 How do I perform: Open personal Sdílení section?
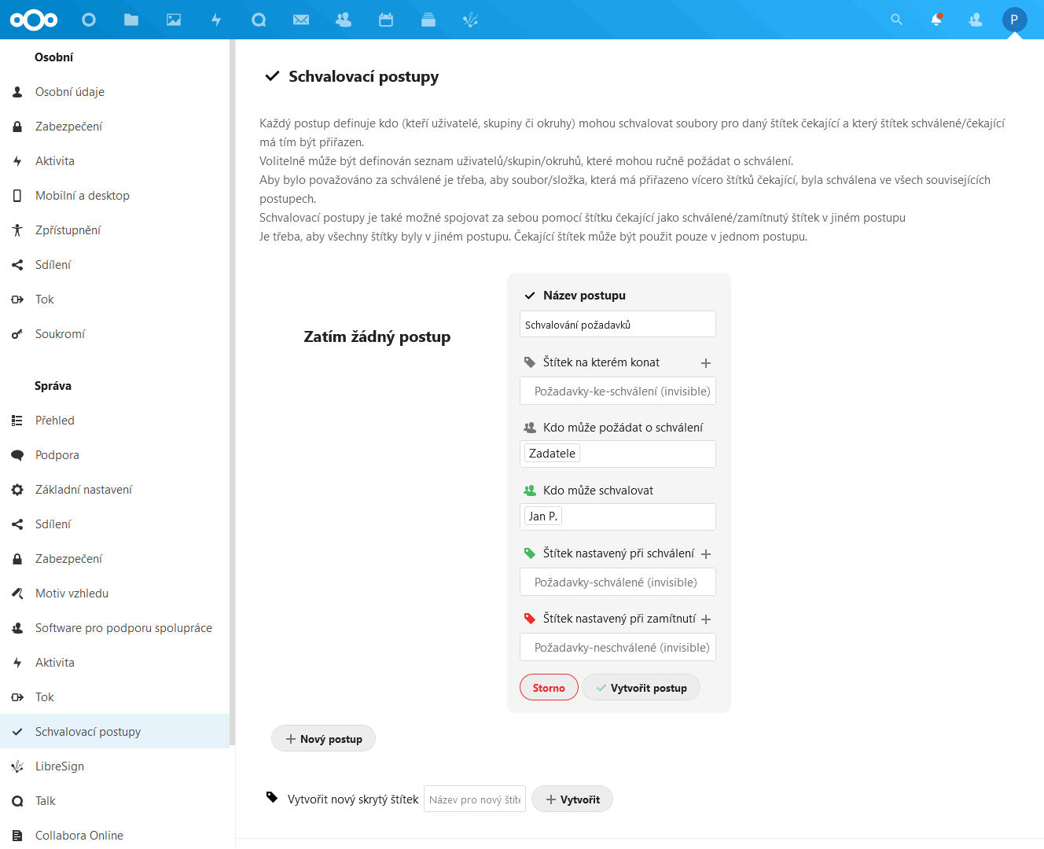tap(115, 265)
